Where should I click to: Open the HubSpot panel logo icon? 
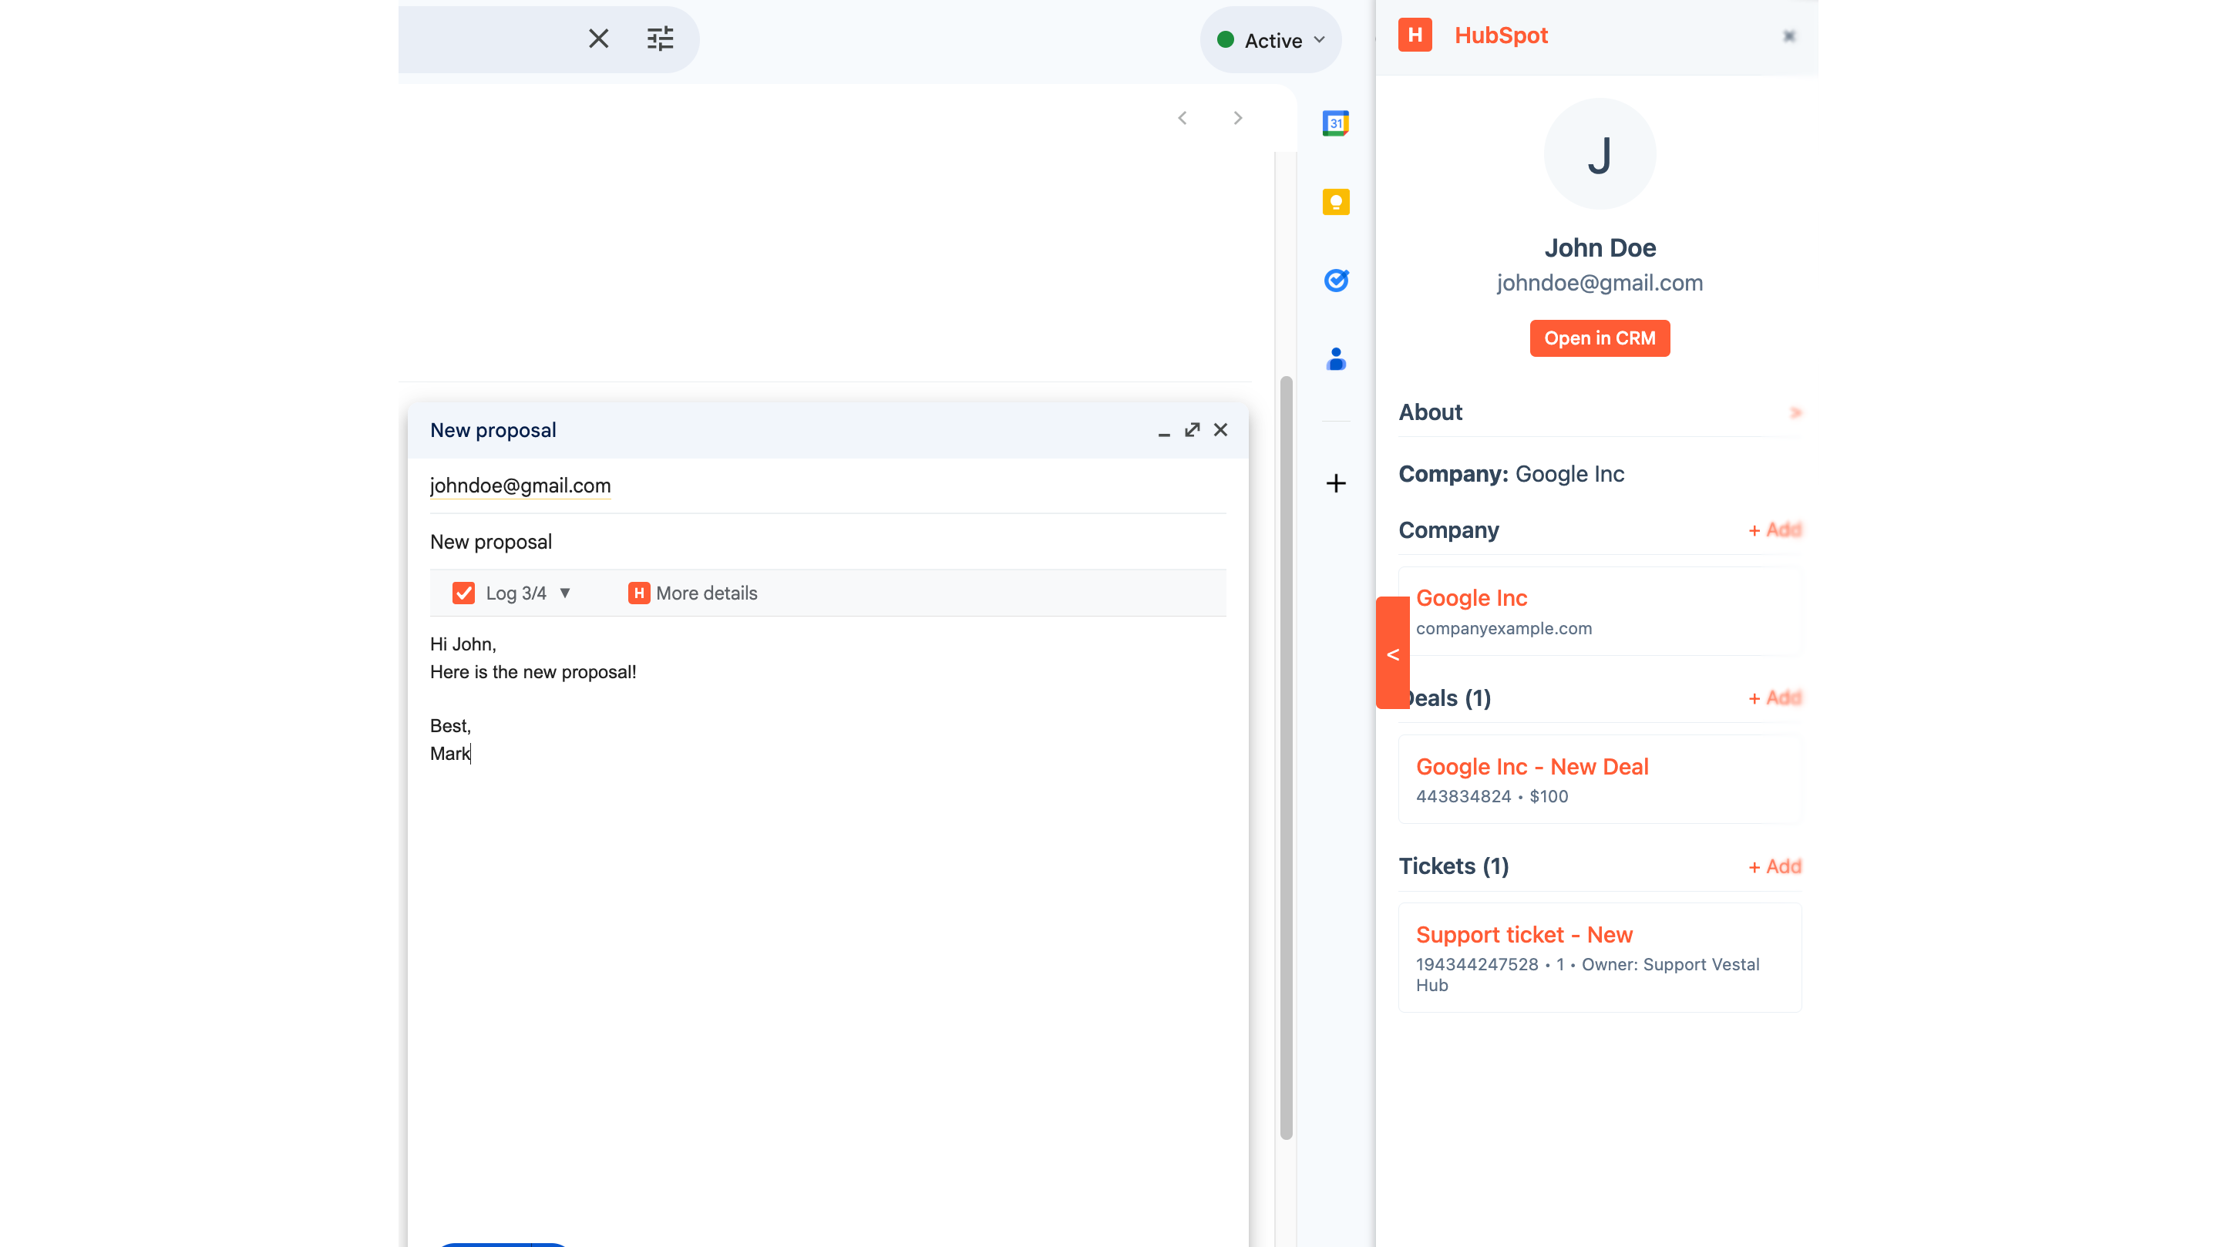tap(1416, 35)
